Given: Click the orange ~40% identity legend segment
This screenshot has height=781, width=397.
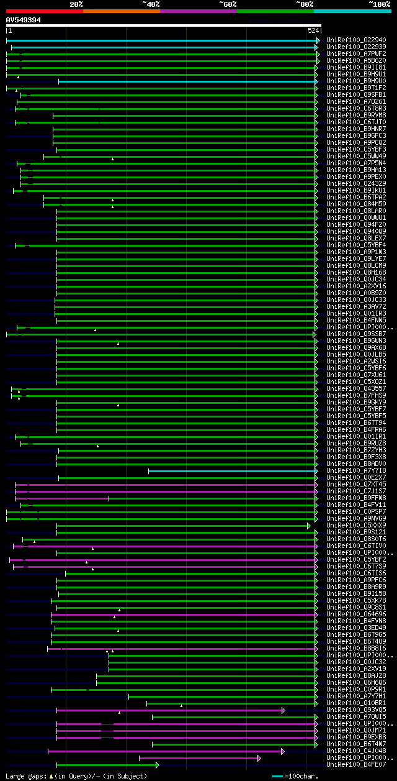Looking at the screenshot, I should (122, 11).
